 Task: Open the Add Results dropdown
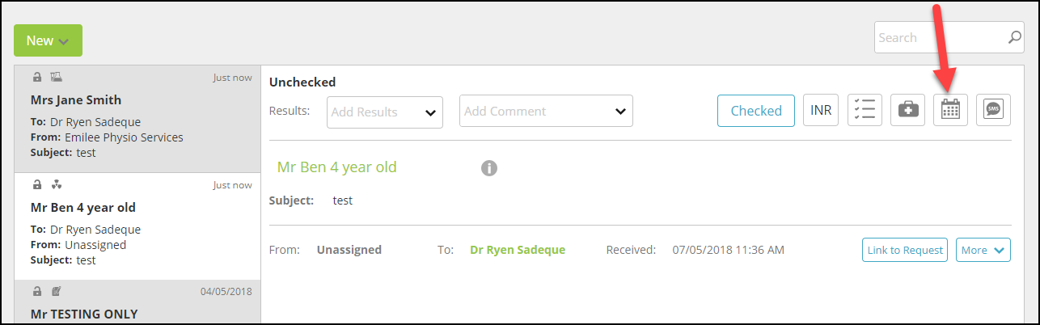tap(385, 112)
